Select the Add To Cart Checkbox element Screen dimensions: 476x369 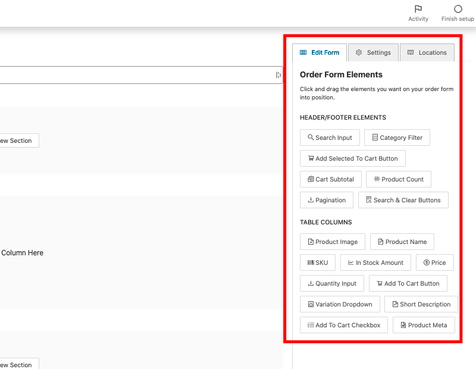[344, 325]
